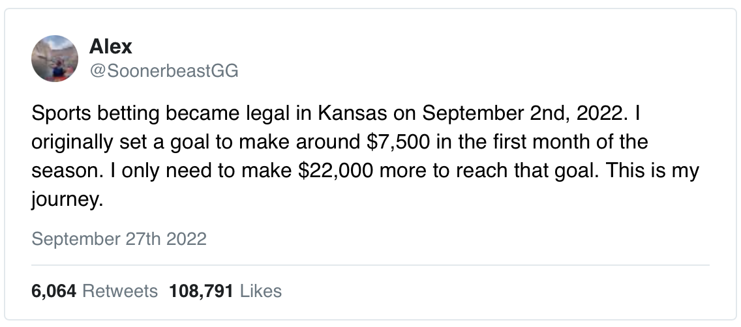This screenshot has height=327, width=741.
Task: Open the @SoonerbeastGG handle link
Action: tap(163, 70)
